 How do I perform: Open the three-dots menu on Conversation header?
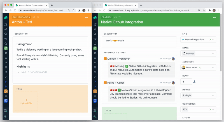(86, 17)
